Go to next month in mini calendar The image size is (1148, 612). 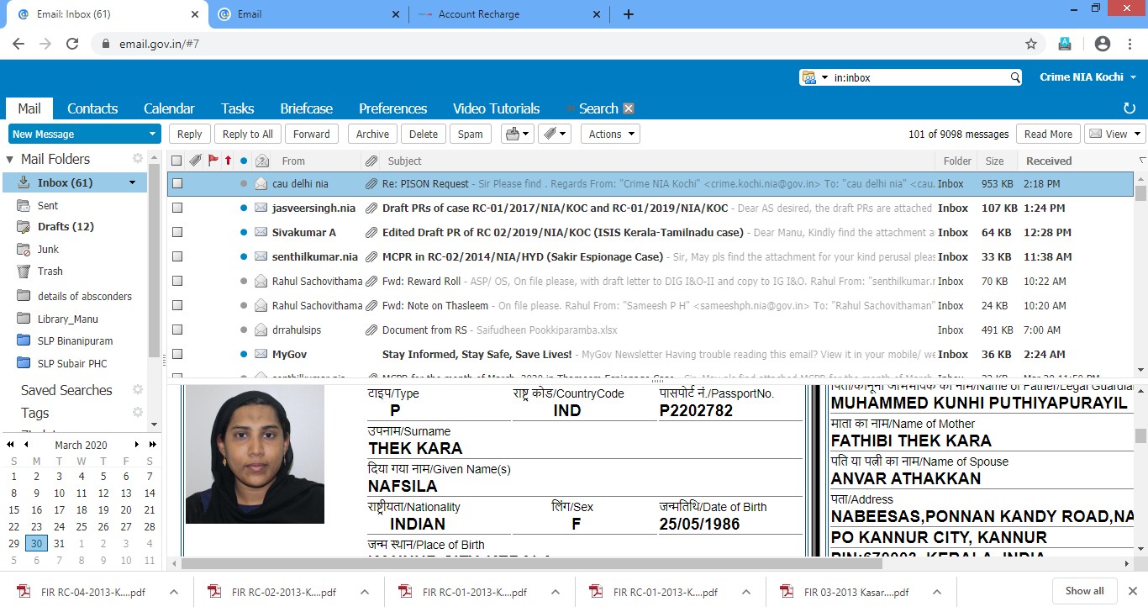tap(138, 445)
